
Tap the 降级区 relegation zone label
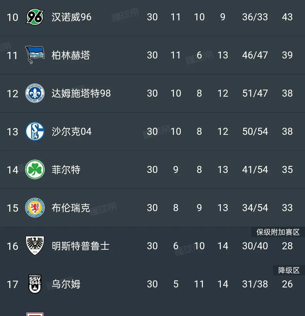pyautogui.click(x=289, y=270)
